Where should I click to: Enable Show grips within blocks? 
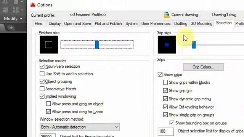click(x=165, y=82)
